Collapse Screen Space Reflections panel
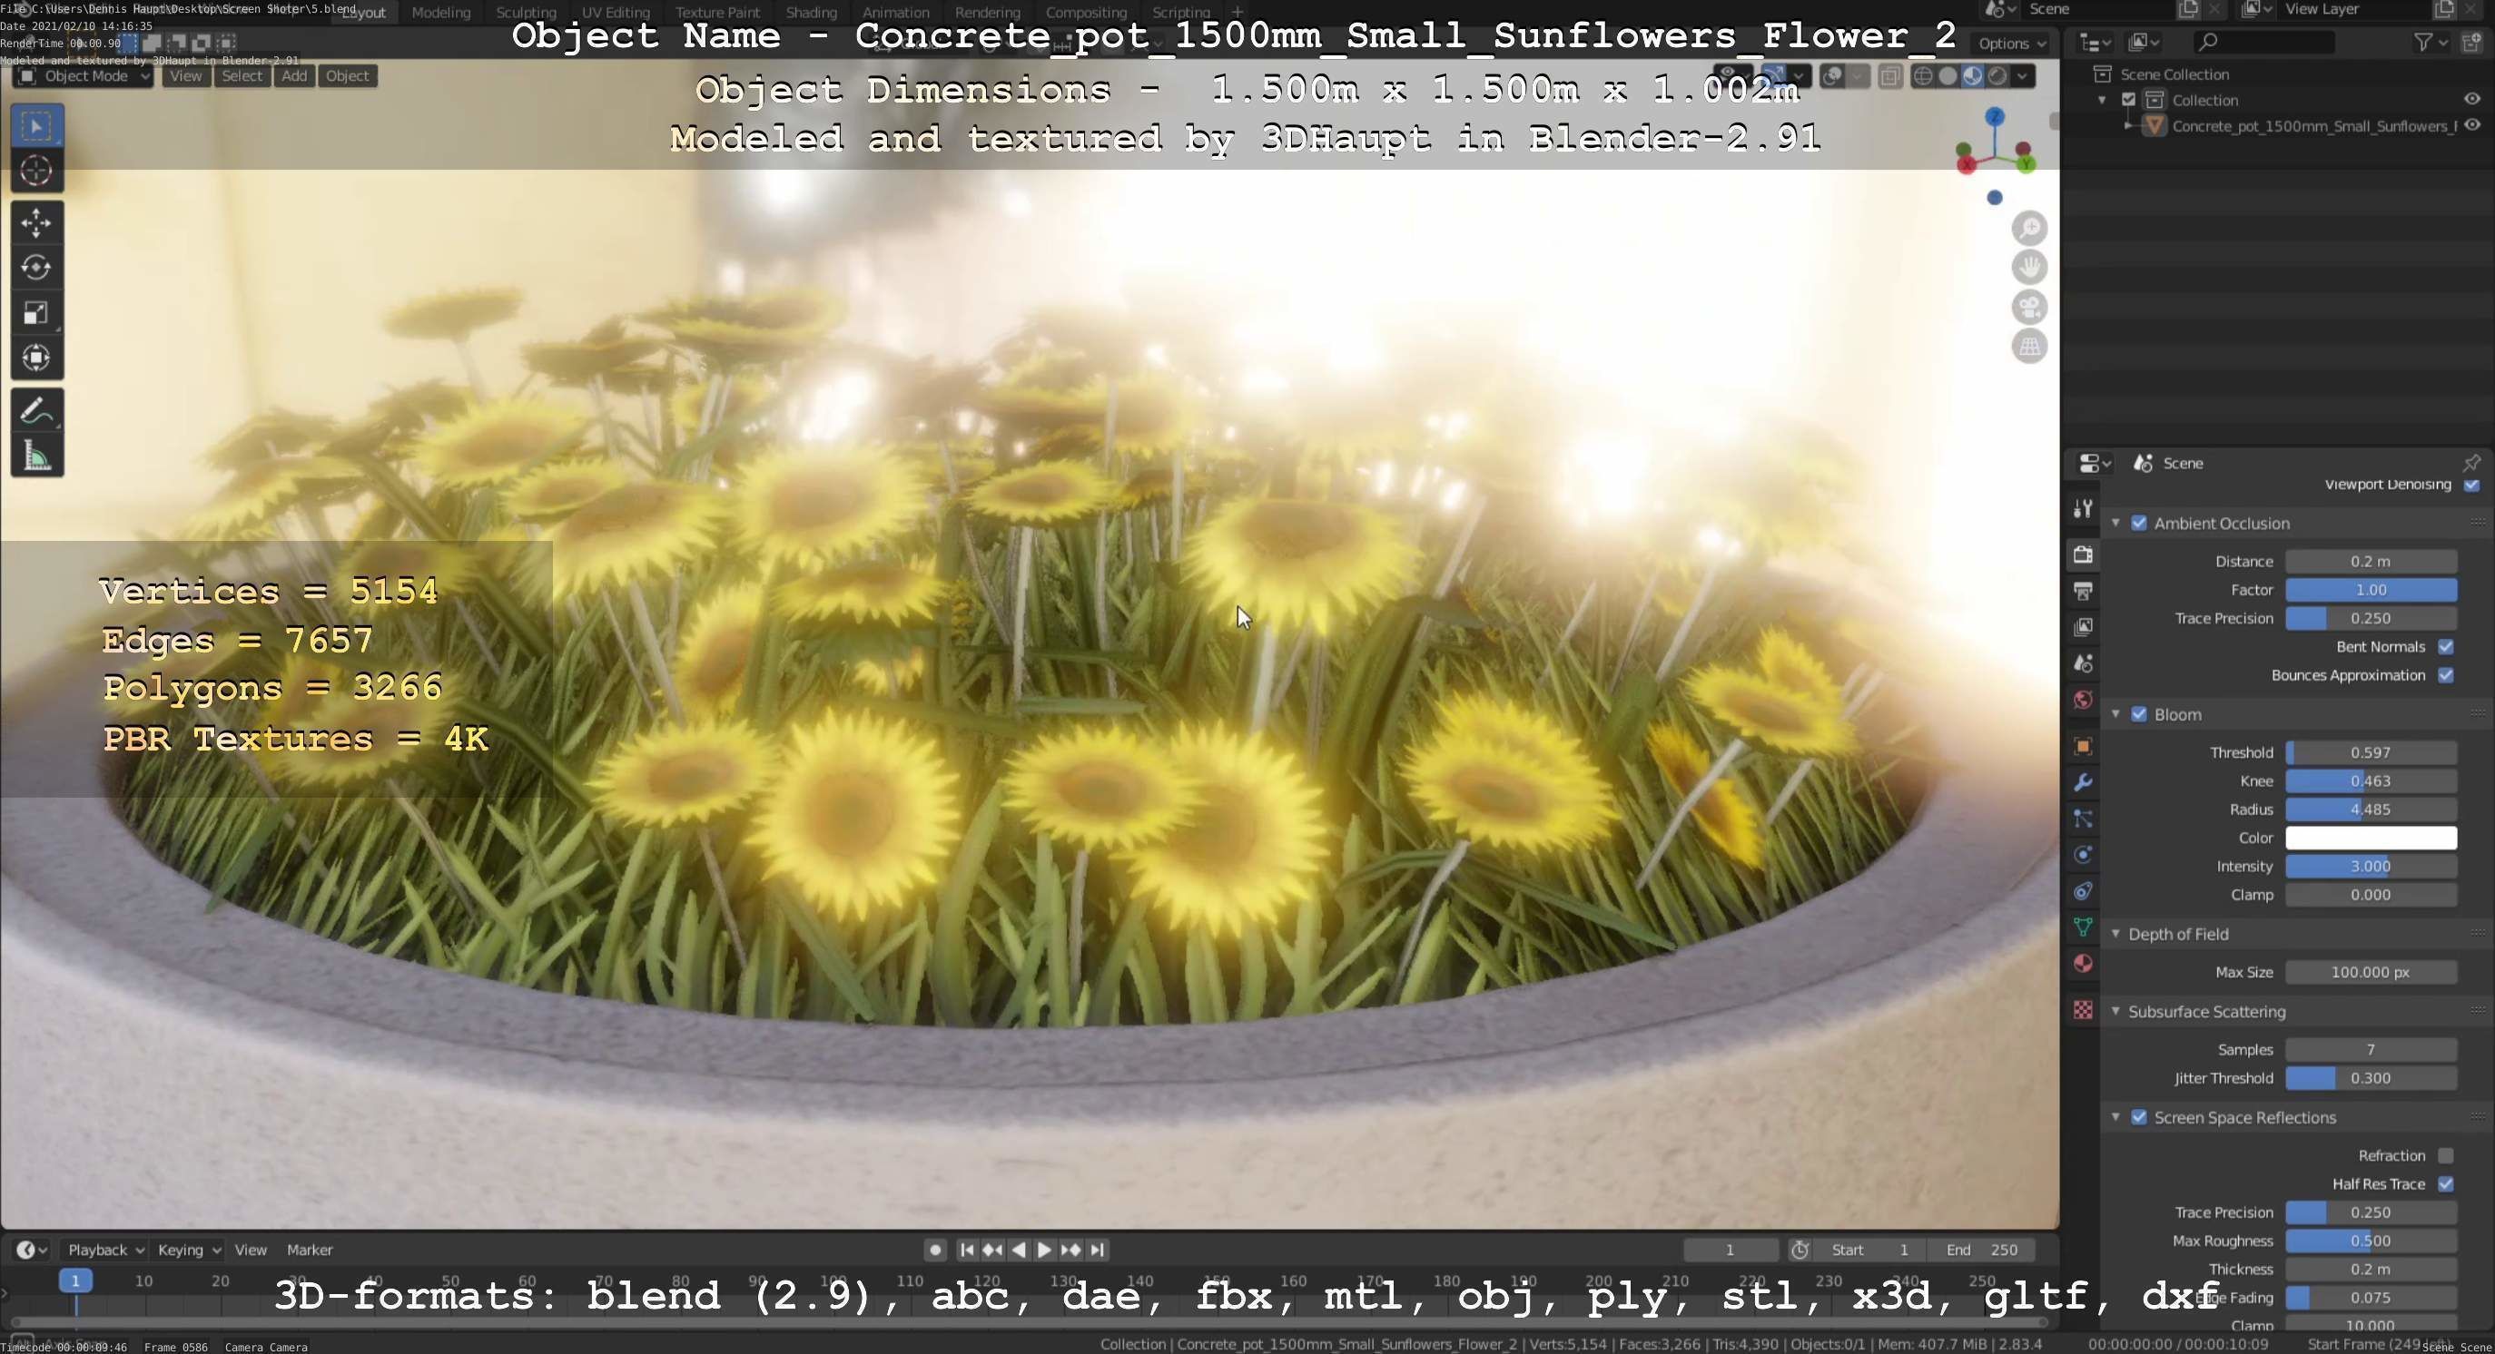2495x1354 pixels. pyautogui.click(x=2115, y=1118)
